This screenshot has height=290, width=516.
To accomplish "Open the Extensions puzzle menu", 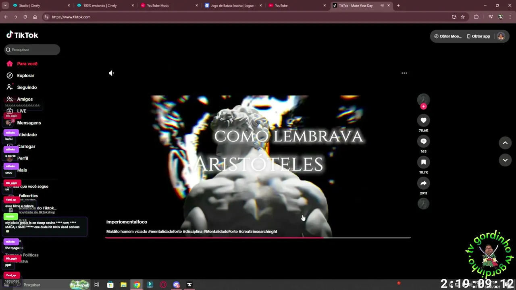I will pos(476,17).
